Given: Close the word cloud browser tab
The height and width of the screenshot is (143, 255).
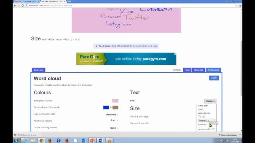Looking at the screenshot, I should click(65, 2).
